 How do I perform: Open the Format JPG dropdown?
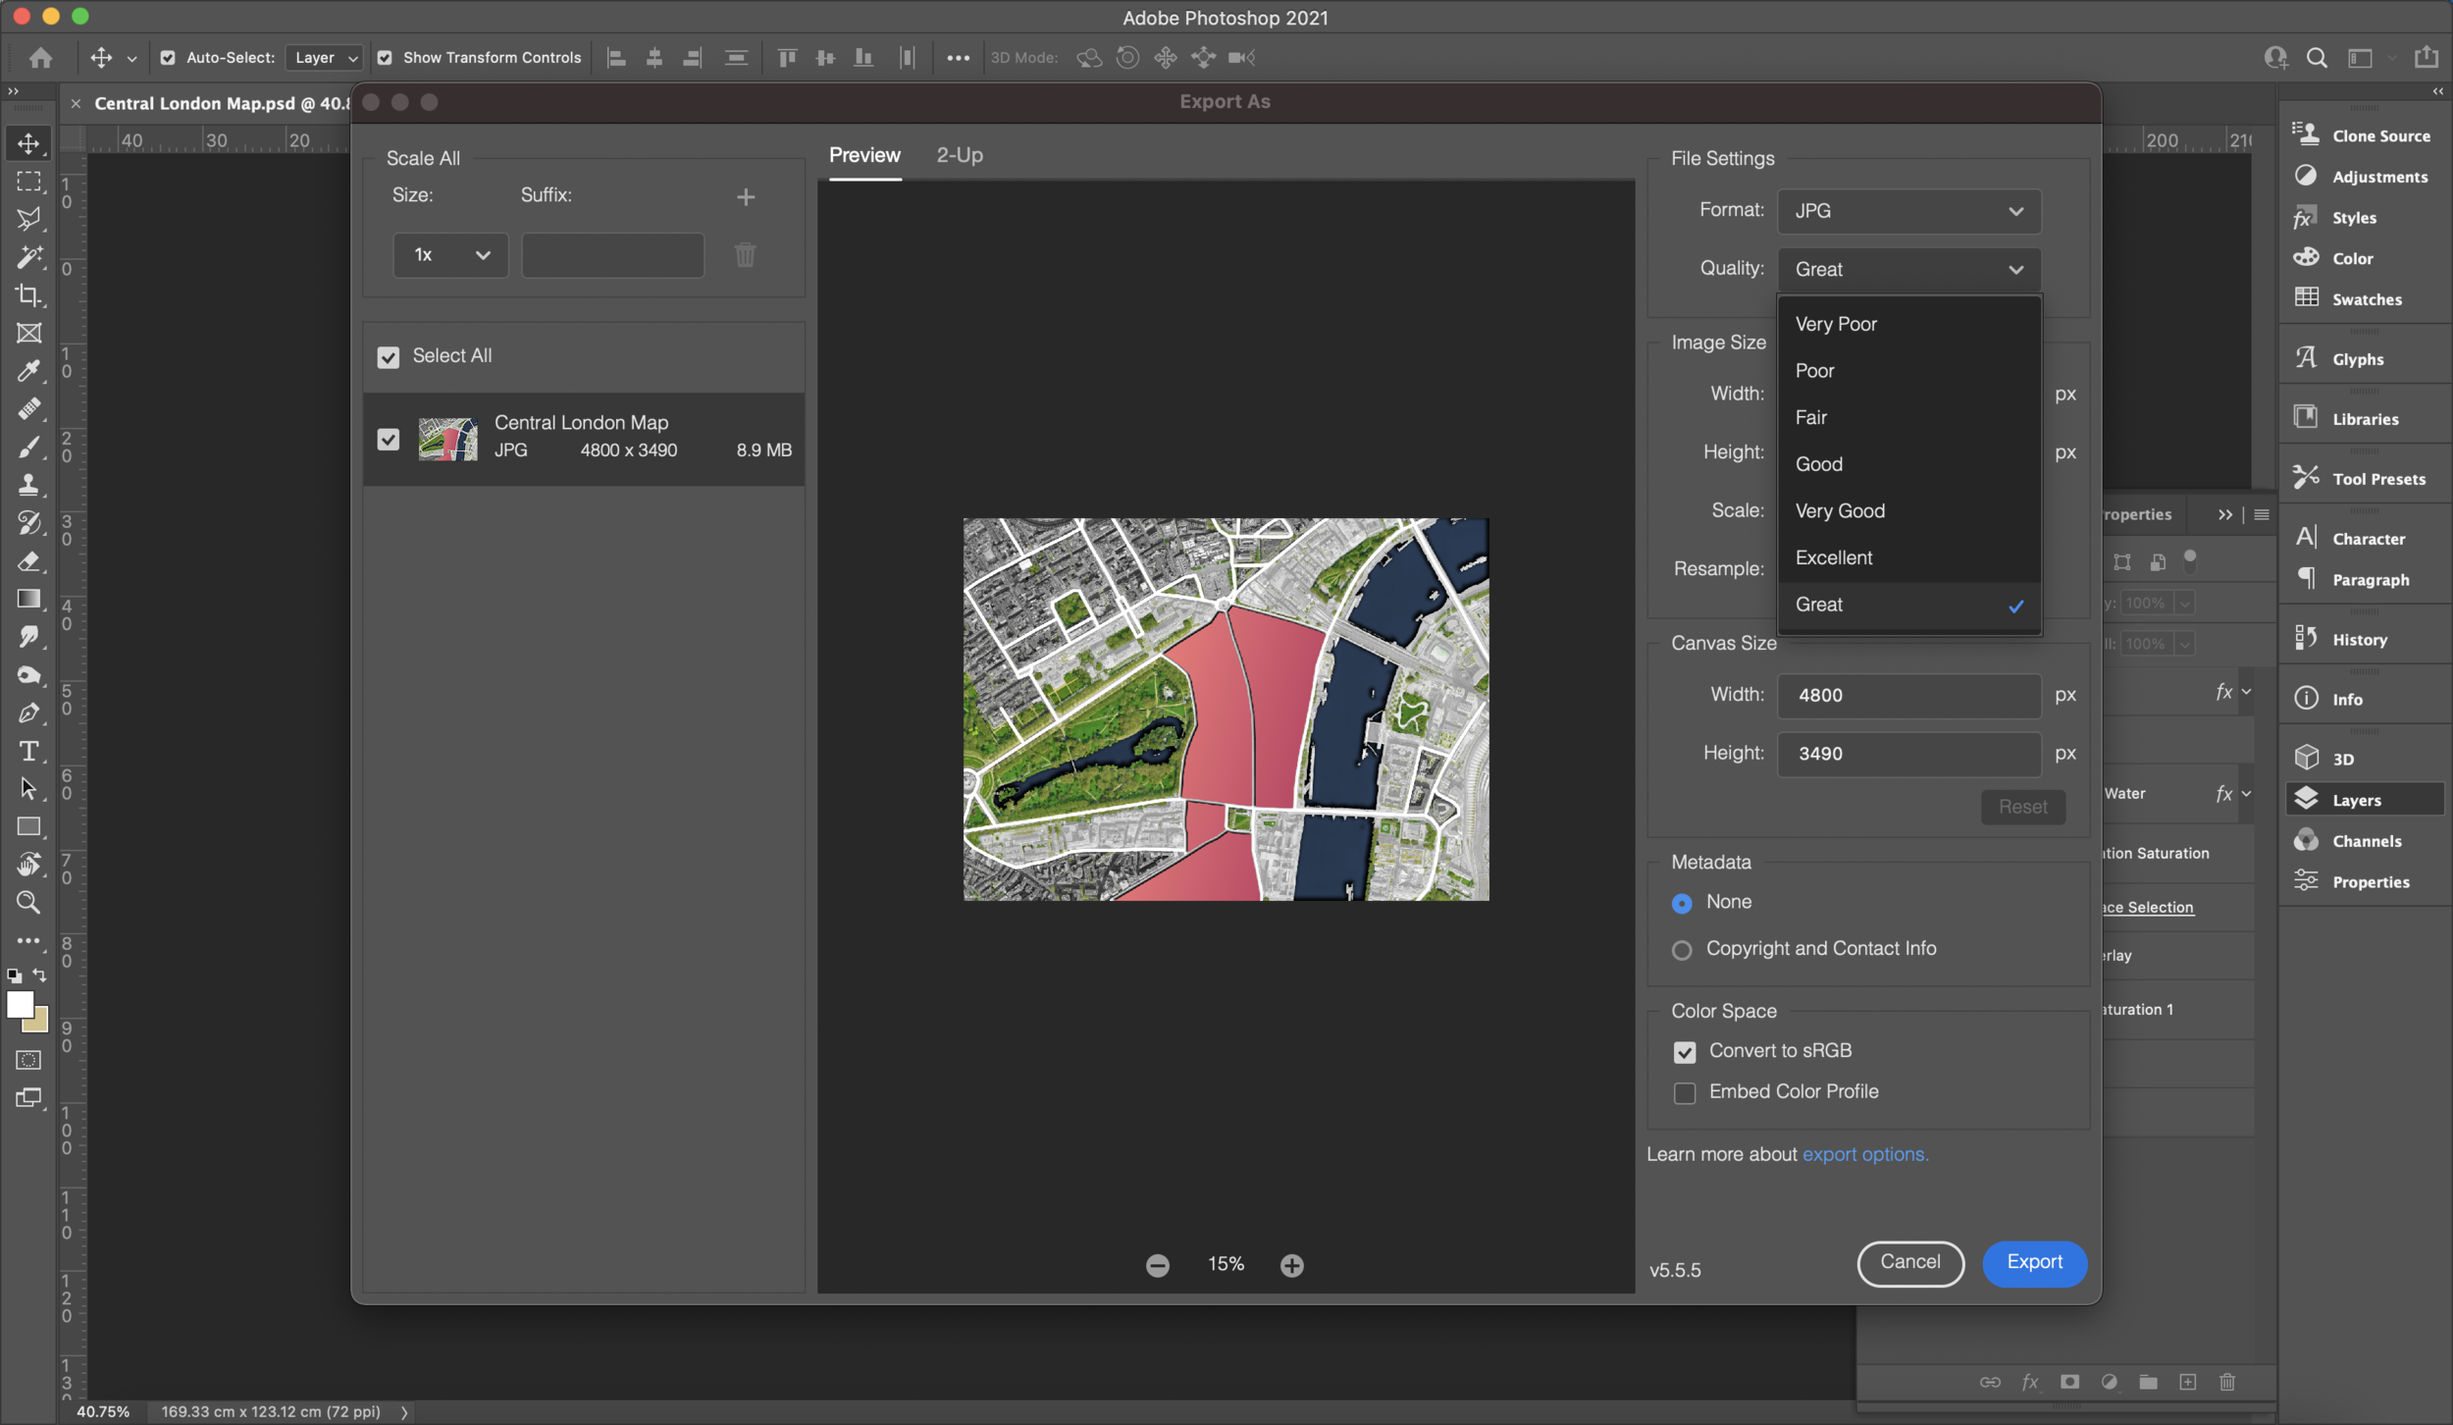[1908, 211]
